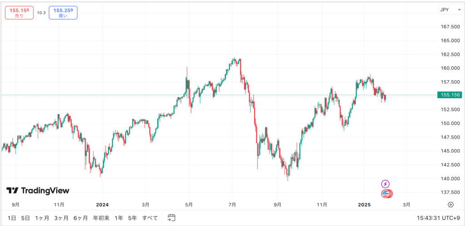Click the red 売り sell price button
This screenshot has height=226, width=465.
19,13
